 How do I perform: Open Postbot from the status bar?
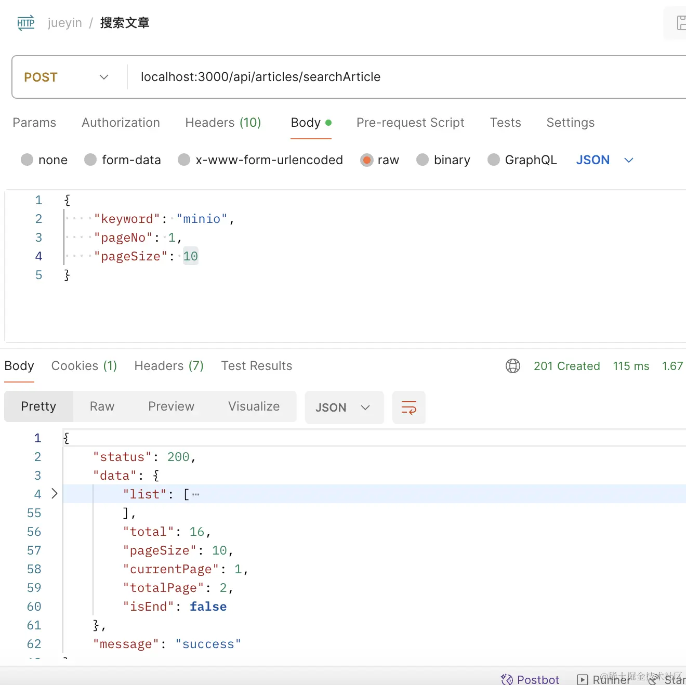pos(530,679)
